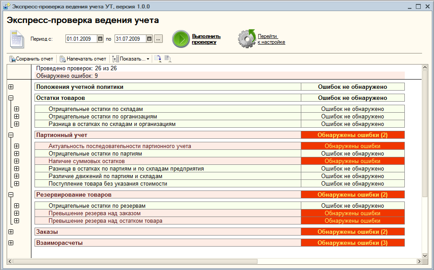
Task: Click the start date field 01.01.2009
Action: [81, 39]
